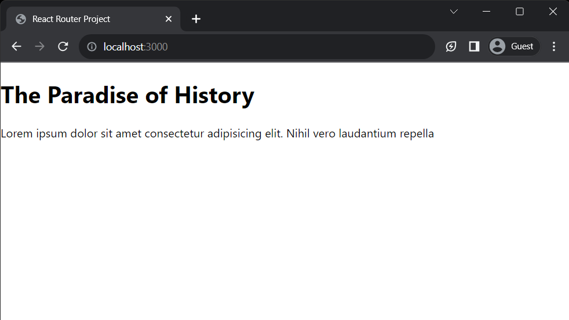Click The Paradise of History heading

coord(127,95)
